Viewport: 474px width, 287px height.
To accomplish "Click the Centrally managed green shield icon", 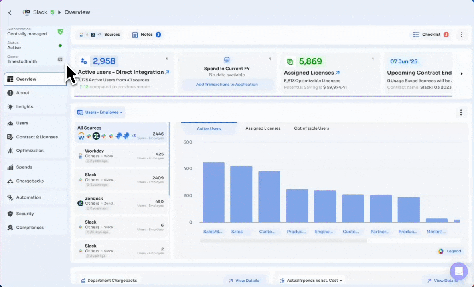I will coord(60,31).
